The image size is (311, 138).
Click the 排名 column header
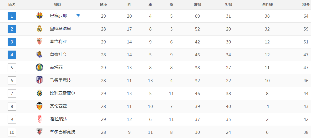pyautogui.click(x=12, y=5)
